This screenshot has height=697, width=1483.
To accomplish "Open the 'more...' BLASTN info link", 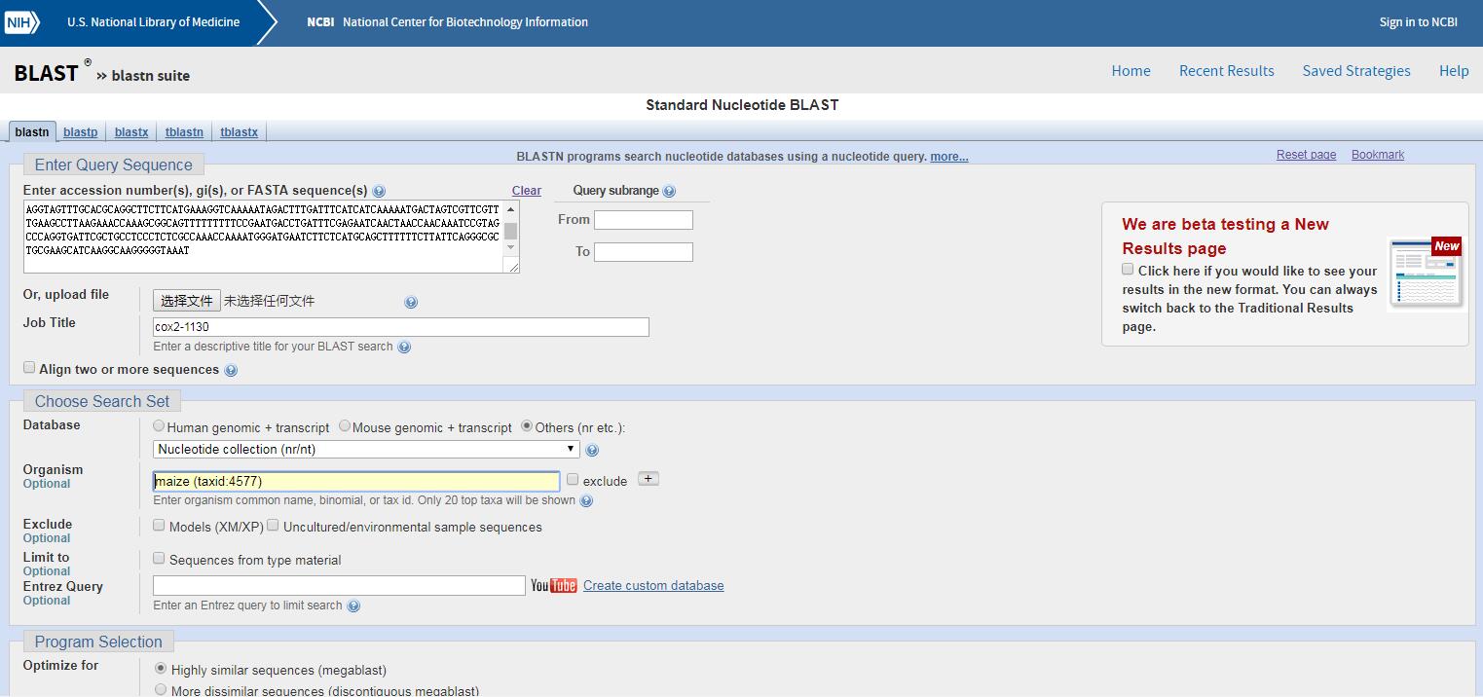I will coord(949,157).
